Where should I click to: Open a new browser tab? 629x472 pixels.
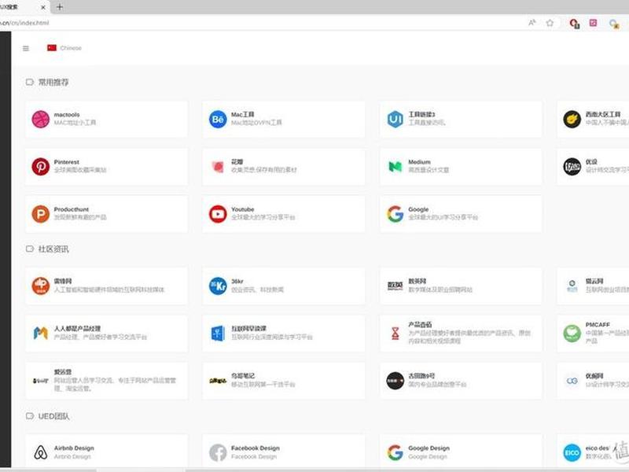point(60,7)
